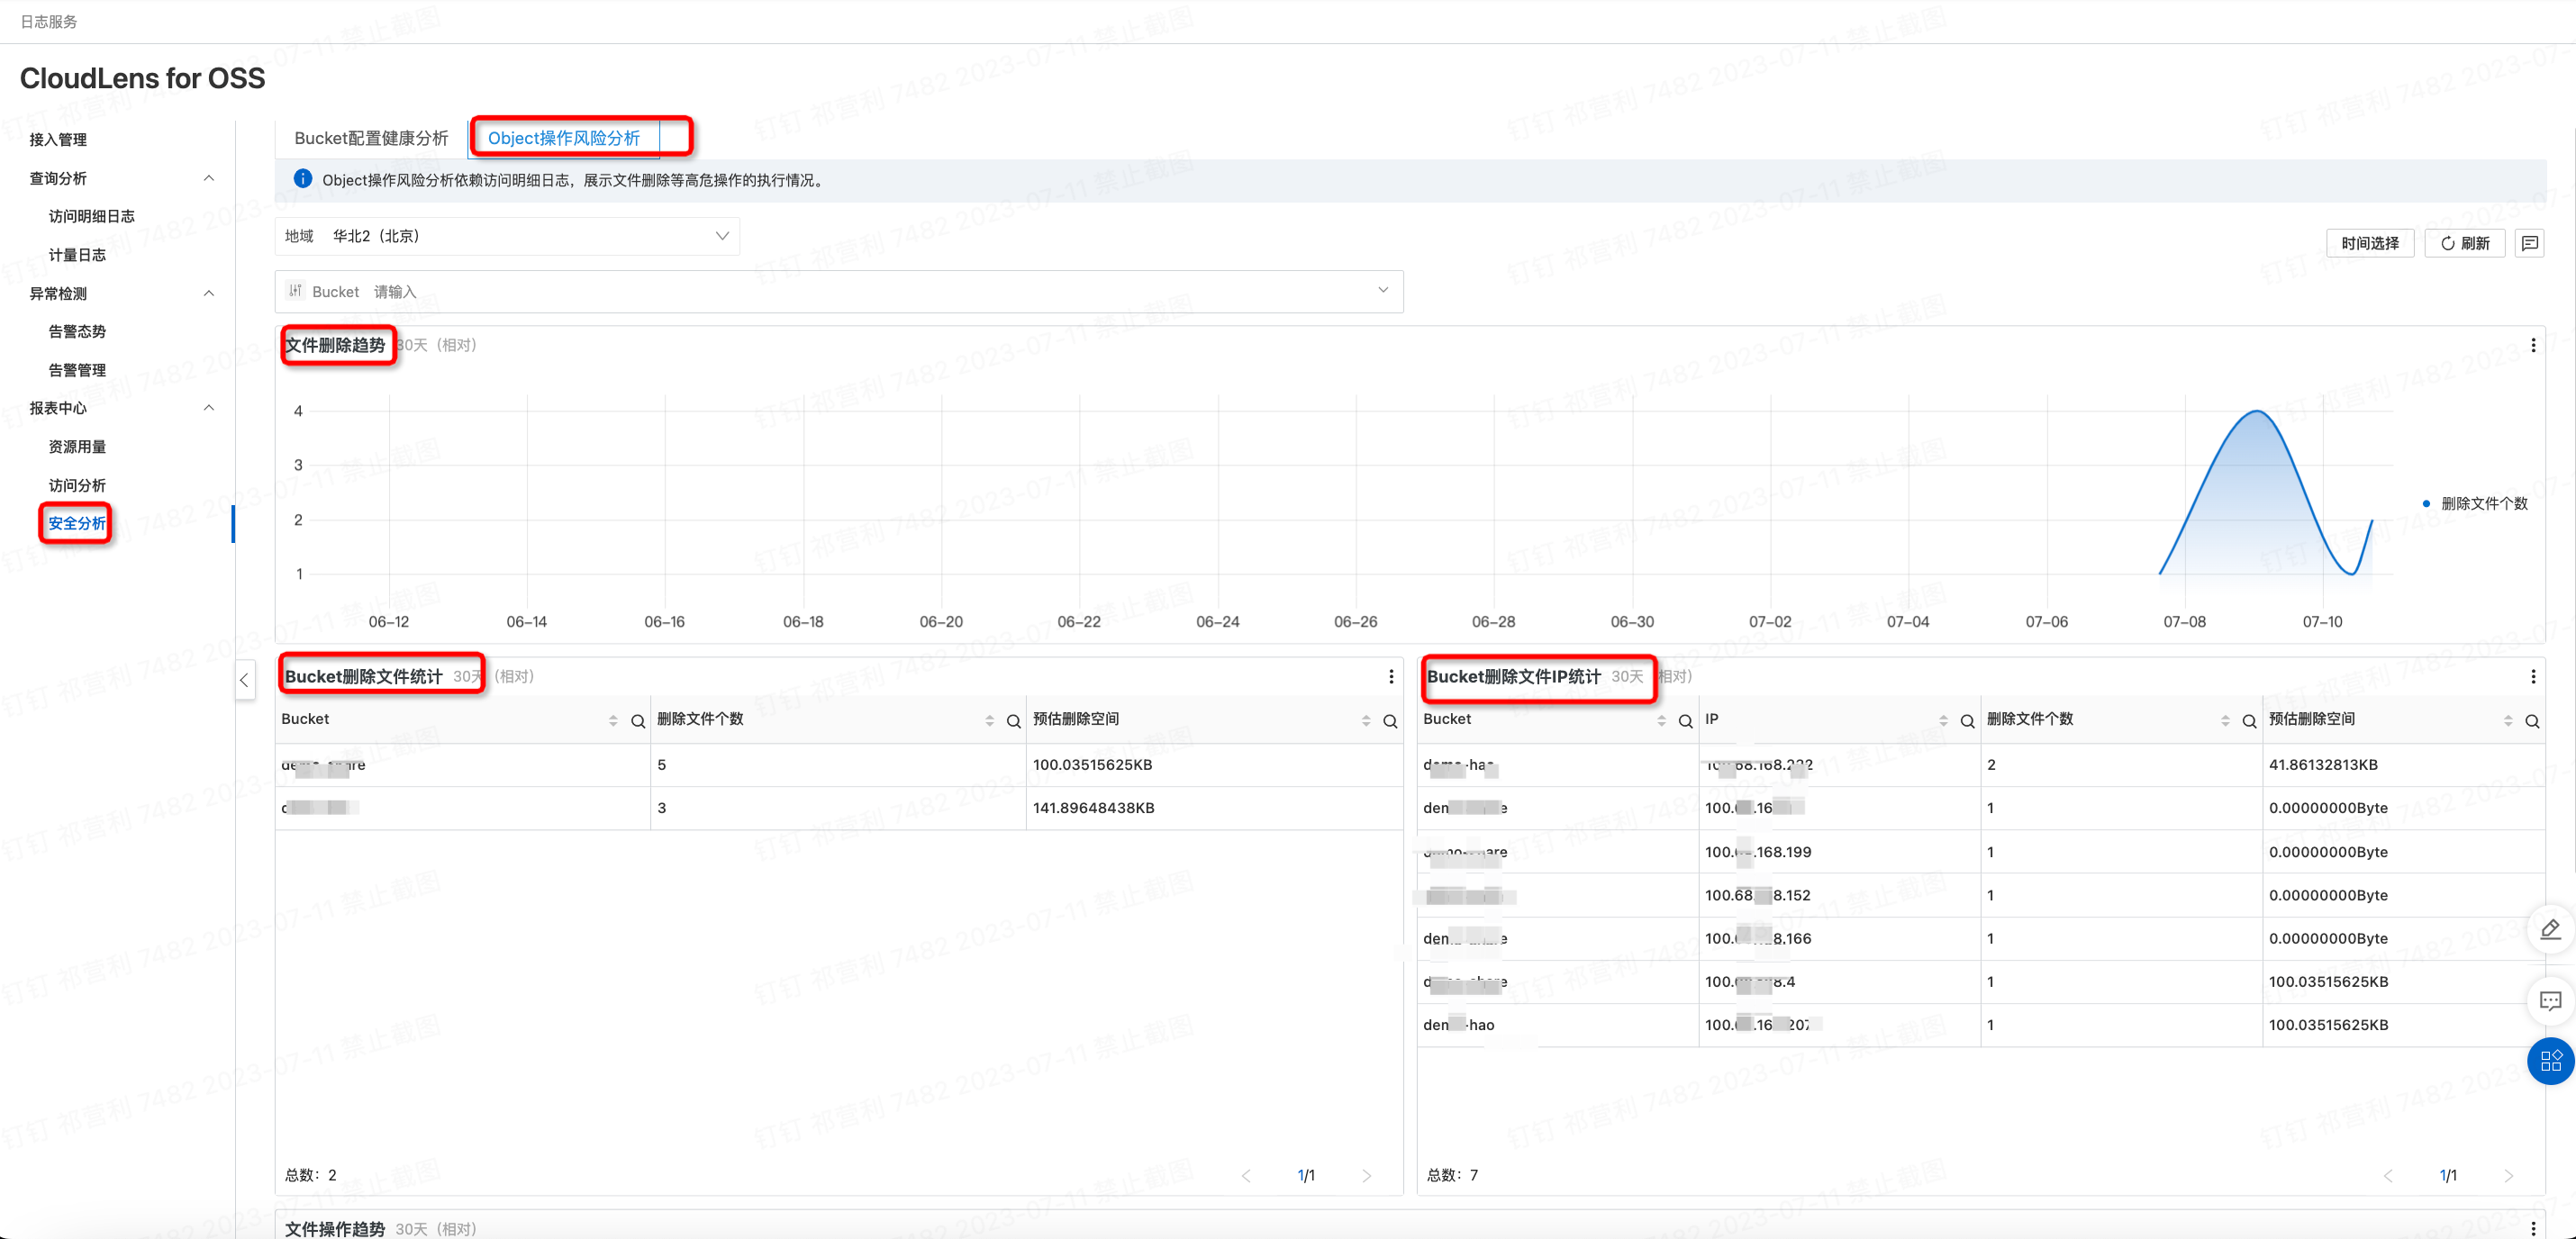Click the refresh 刷新 button
Image resolution: width=2576 pixels, height=1239 pixels.
(2464, 243)
